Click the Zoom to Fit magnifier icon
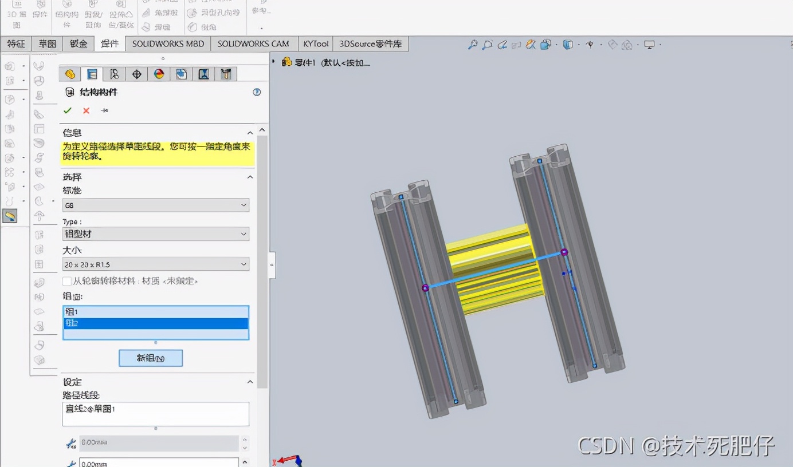Image resolution: width=793 pixels, height=467 pixels. tap(473, 44)
